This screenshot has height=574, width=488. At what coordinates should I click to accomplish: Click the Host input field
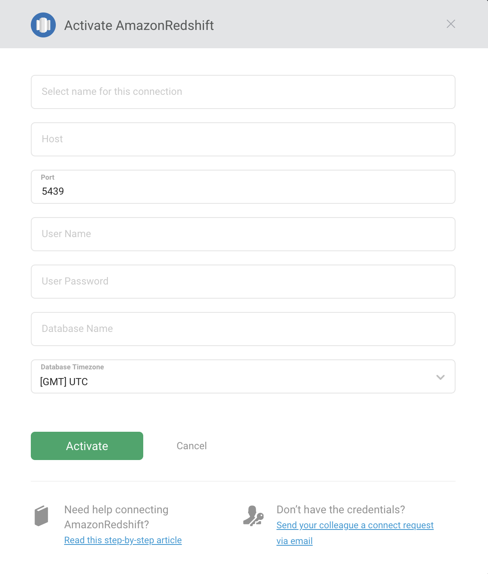(243, 139)
